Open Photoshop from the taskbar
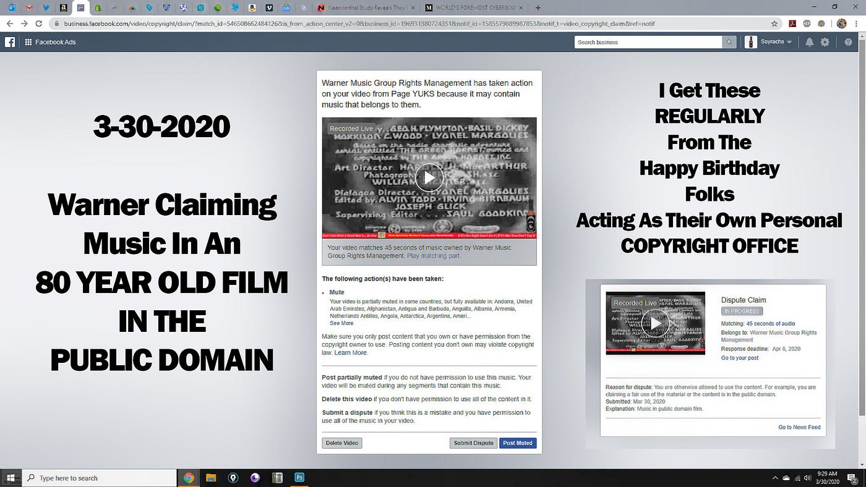866x487 pixels. 299,478
